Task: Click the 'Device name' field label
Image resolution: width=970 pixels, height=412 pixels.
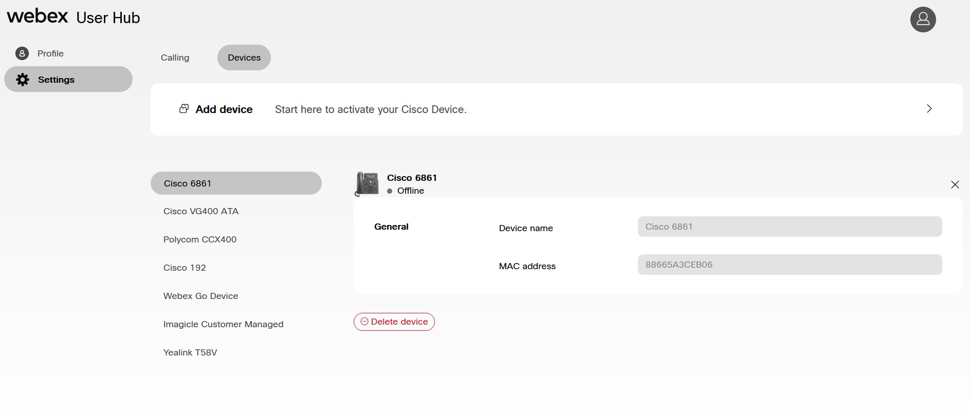Action: click(526, 228)
